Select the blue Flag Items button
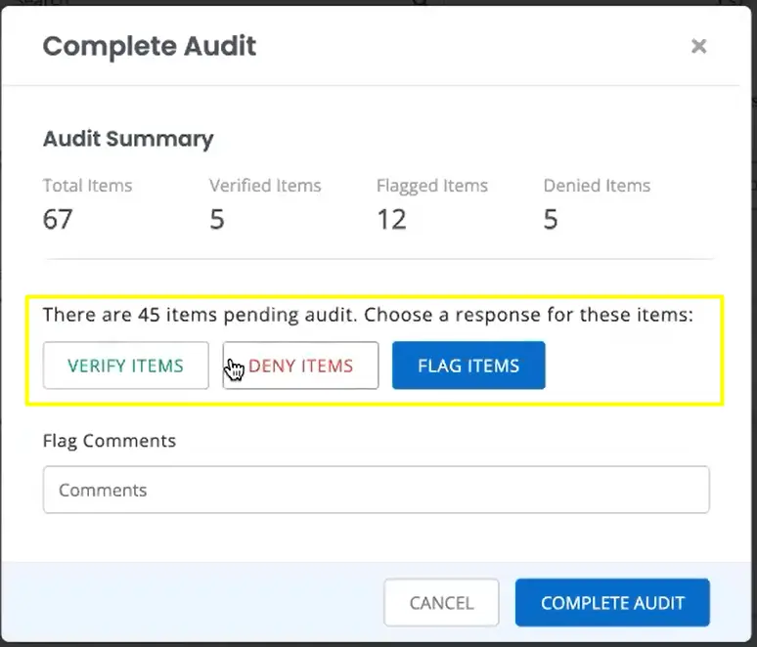The height and width of the screenshot is (647, 757). [468, 366]
